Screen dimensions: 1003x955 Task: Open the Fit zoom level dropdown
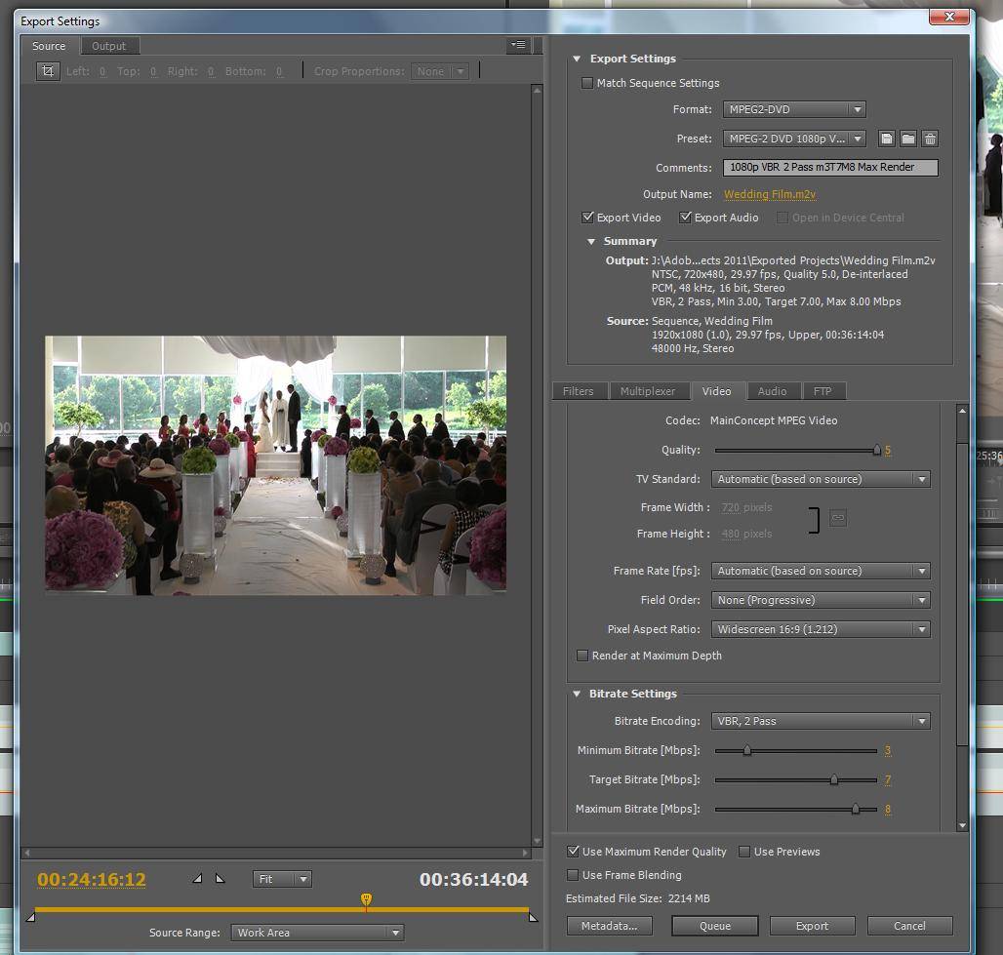click(x=282, y=879)
